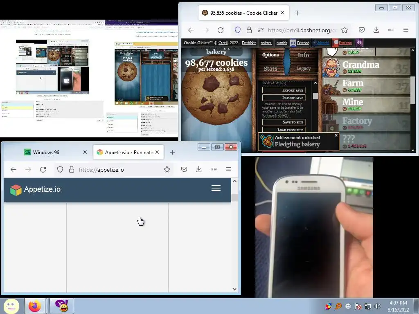Open the twitter link in Cookie Clicker
The width and height of the screenshot is (419, 314).
coord(266,43)
